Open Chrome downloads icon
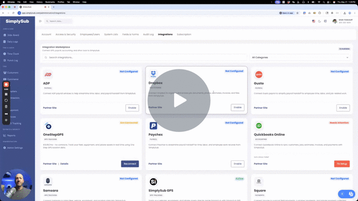 tap(345, 13)
